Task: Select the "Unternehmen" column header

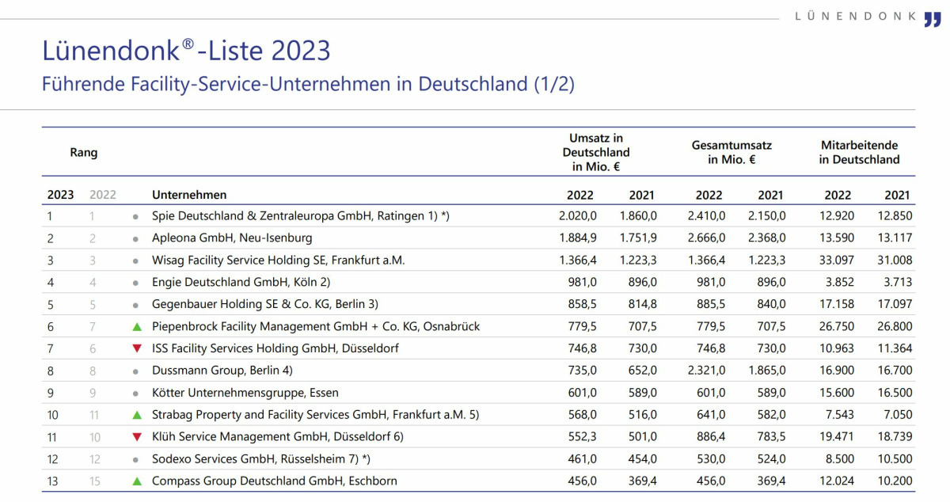Action: (x=189, y=195)
